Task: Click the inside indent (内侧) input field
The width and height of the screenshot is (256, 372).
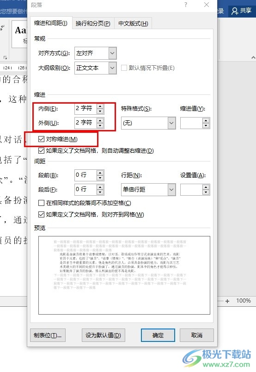Action: click(x=85, y=109)
